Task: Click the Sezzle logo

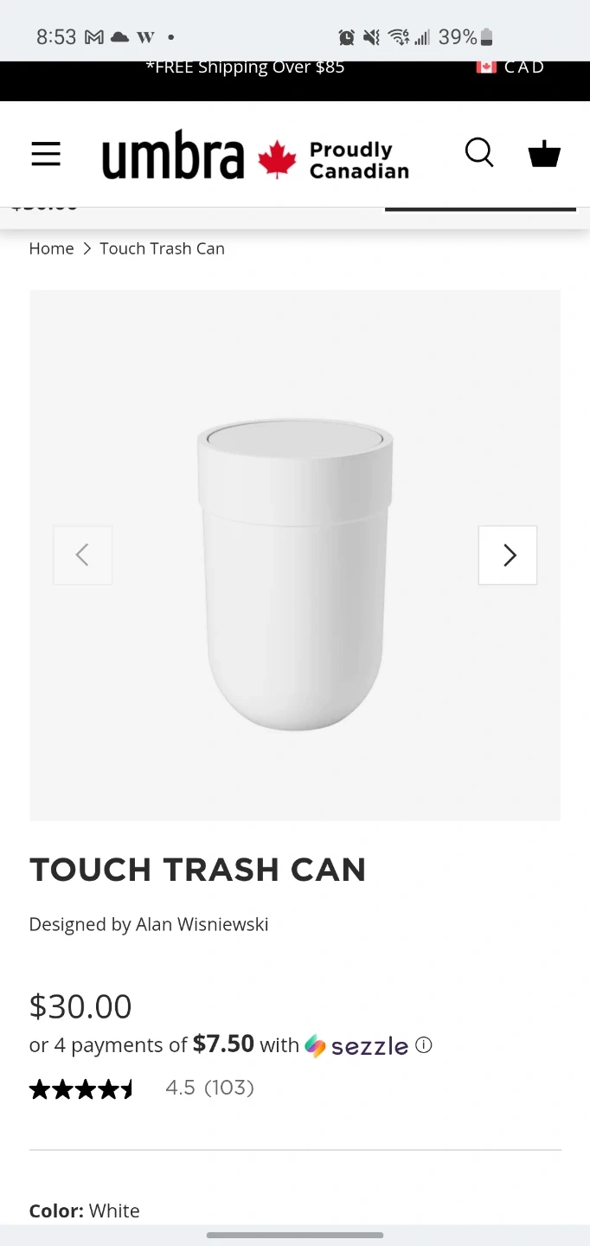Action: (356, 1045)
